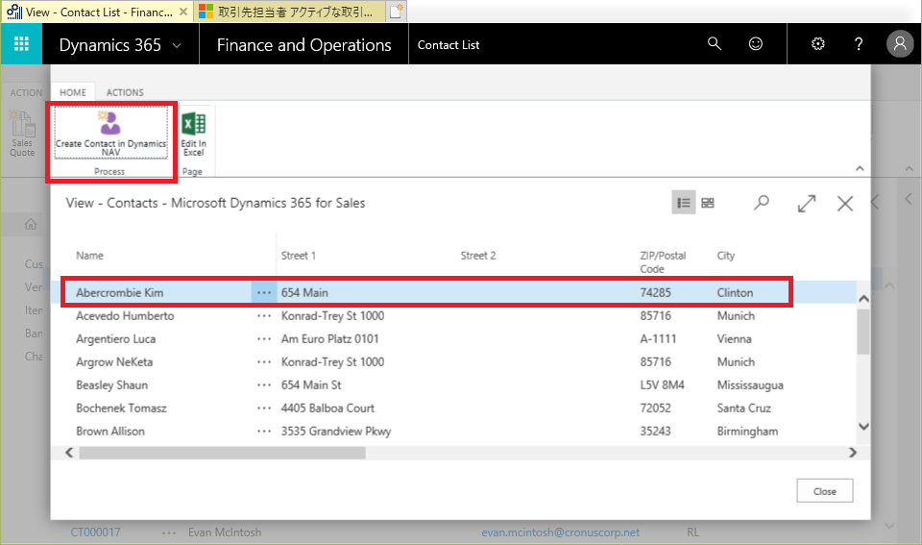Image resolution: width=922 pixels, height=545 pixels.
Task: Switch to tile view layout
Action: tap(708, 203)
